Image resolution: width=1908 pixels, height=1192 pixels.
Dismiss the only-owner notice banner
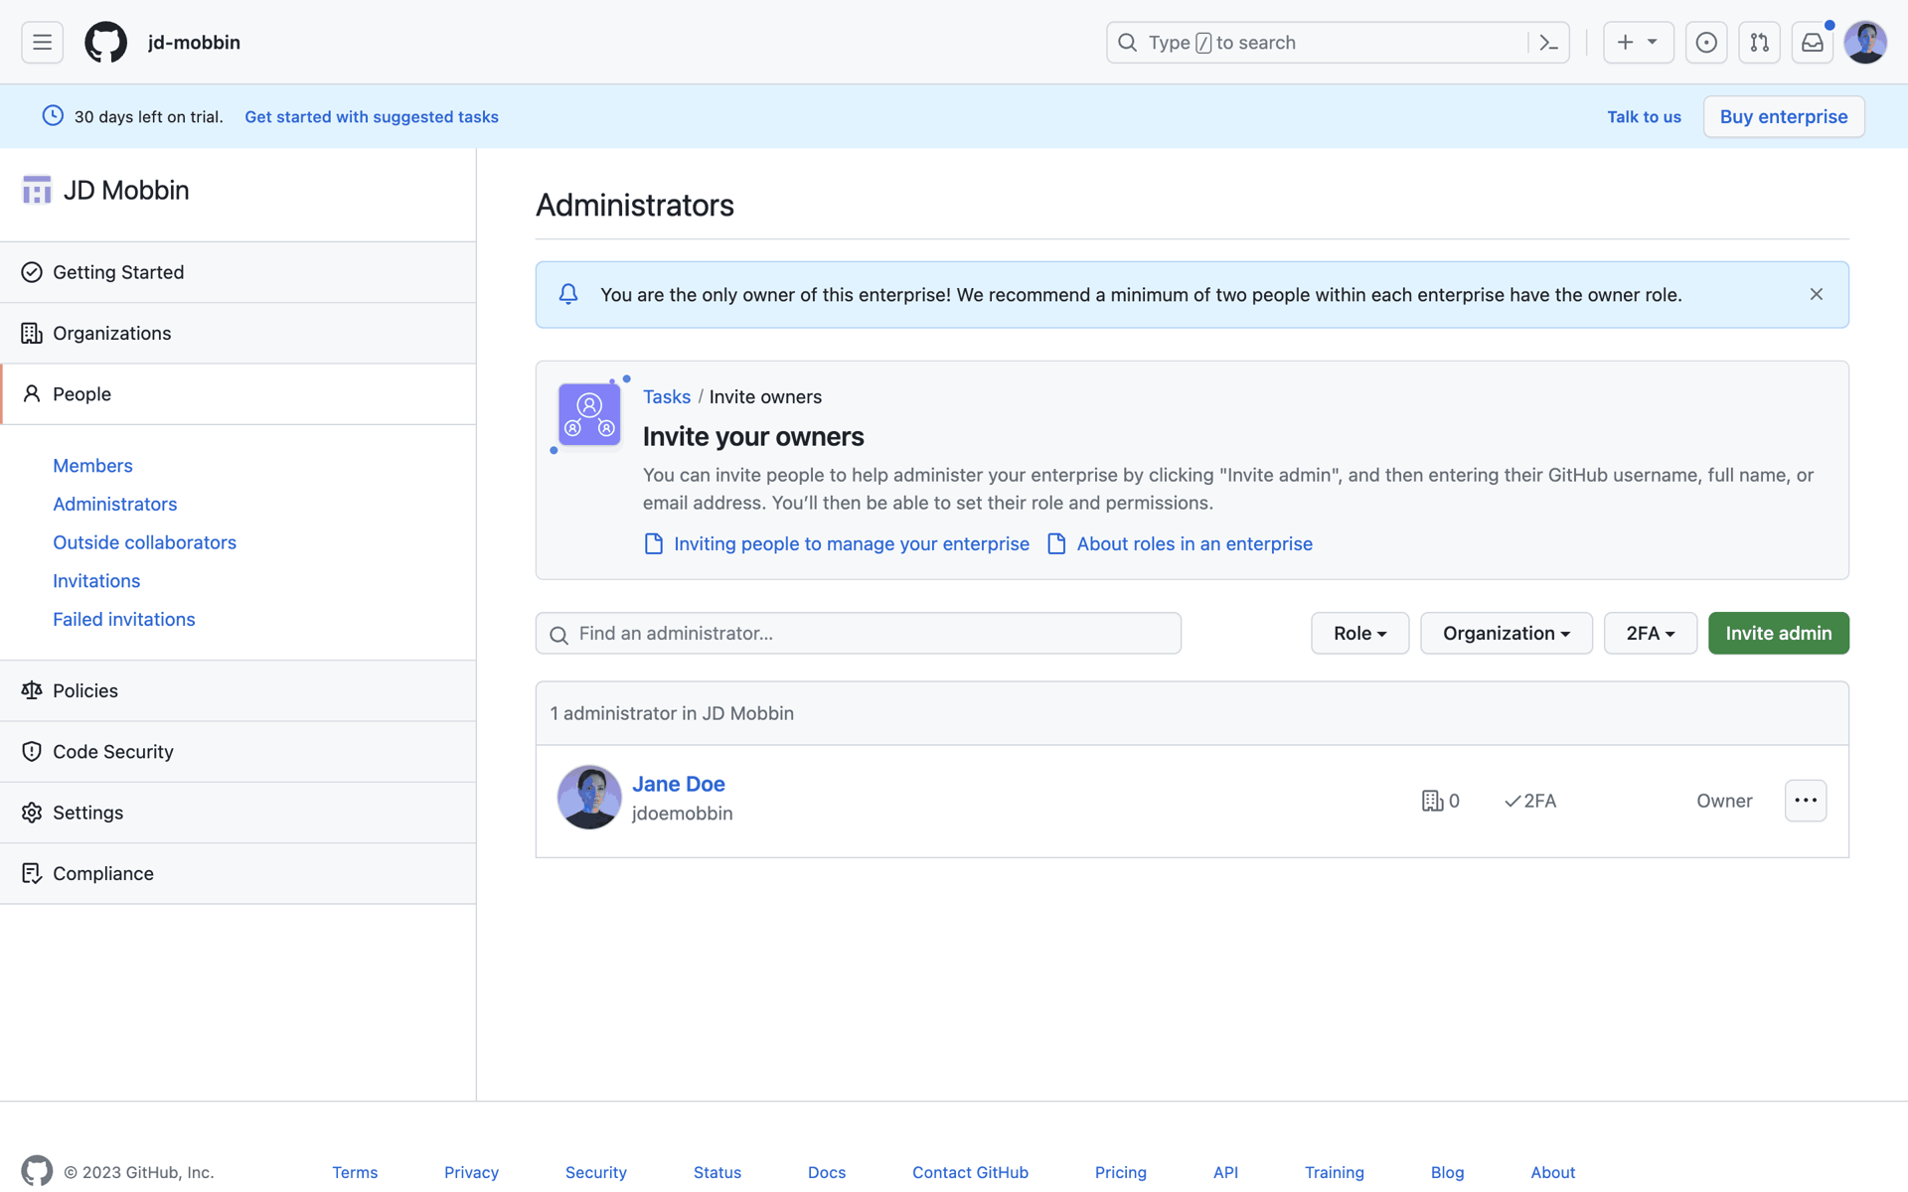1816,294
